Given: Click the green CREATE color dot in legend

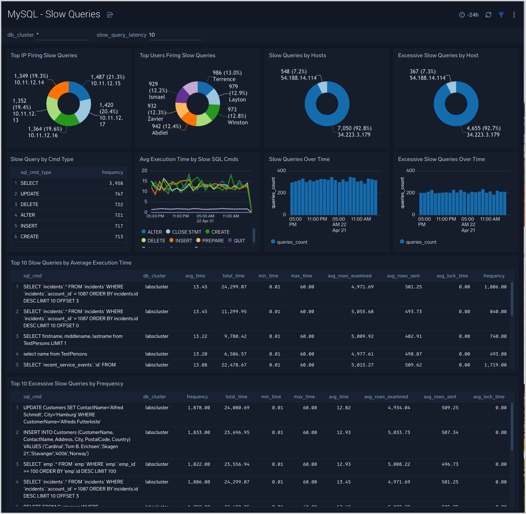Looking at the screenshot, I should (208, 232).
